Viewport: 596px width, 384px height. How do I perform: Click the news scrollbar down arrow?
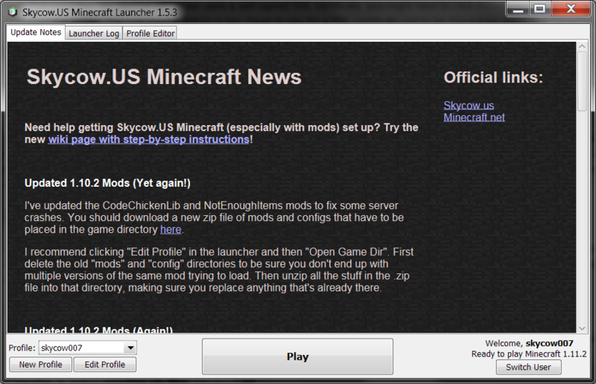[583, 328]
